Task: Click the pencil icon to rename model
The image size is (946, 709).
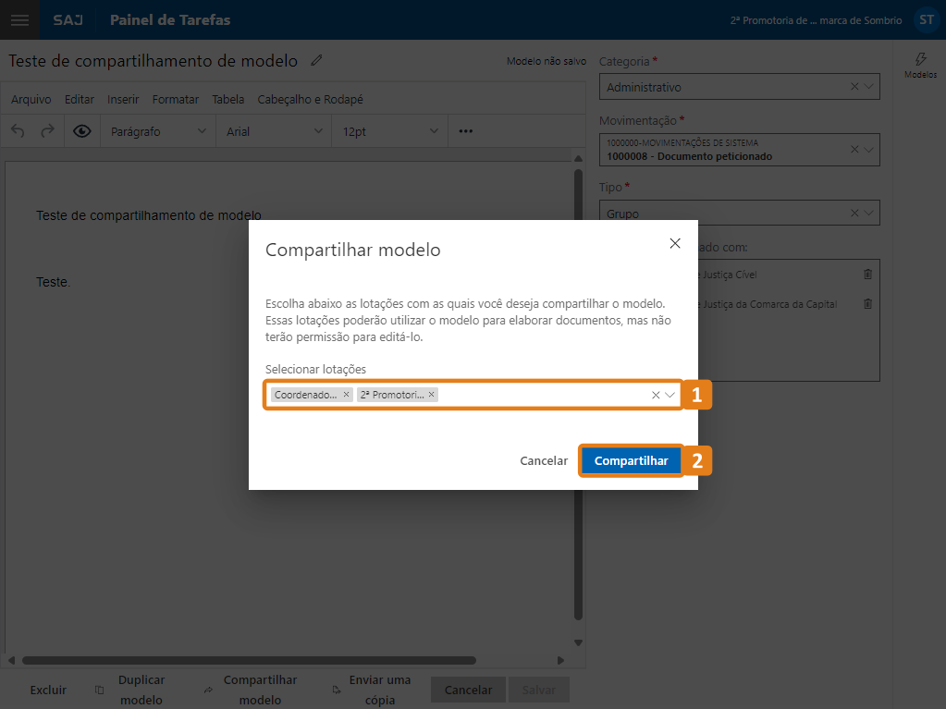Action: click(317, 61)
